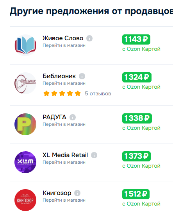Click the Живое Слово book logo

pyautogui.click(x=25, y=45)
